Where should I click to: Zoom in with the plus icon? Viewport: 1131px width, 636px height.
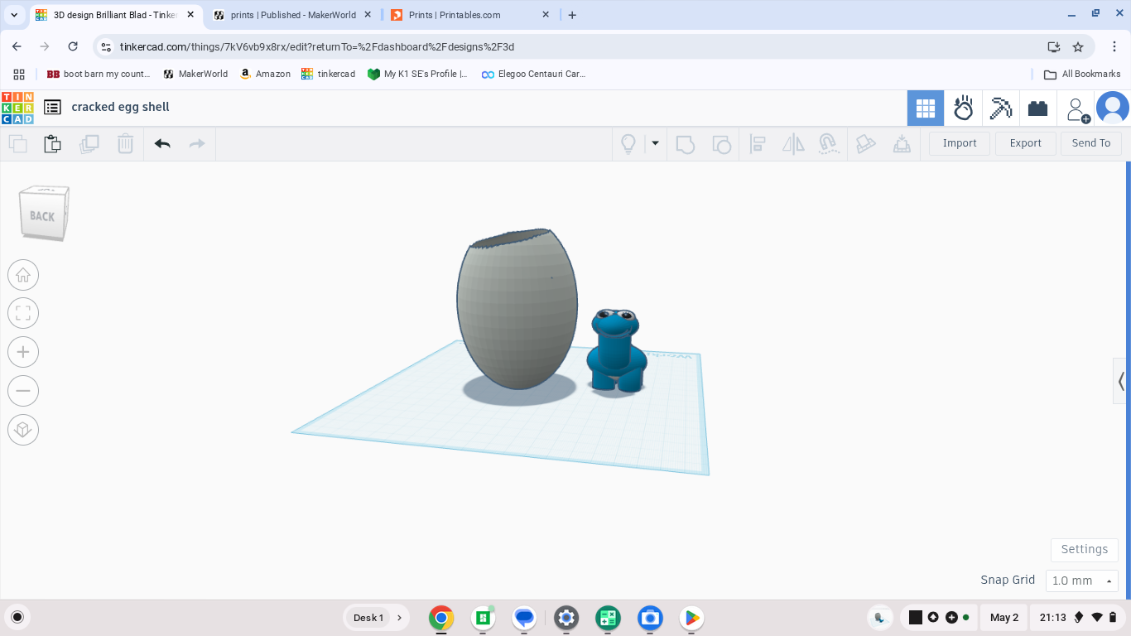click(23, 352)
